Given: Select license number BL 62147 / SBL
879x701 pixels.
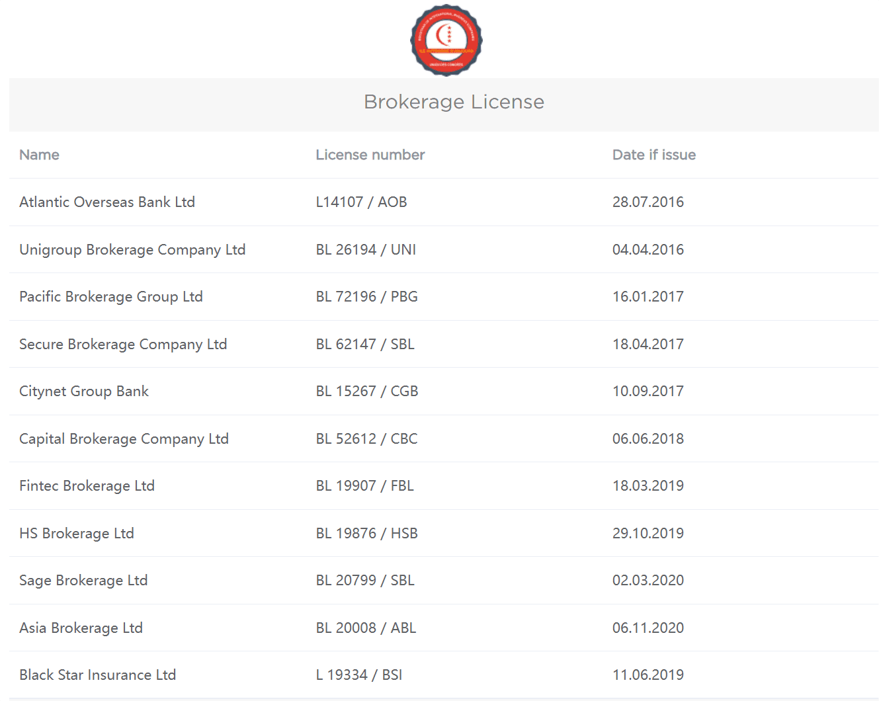Looking at the screenshot, I should 365,345.
